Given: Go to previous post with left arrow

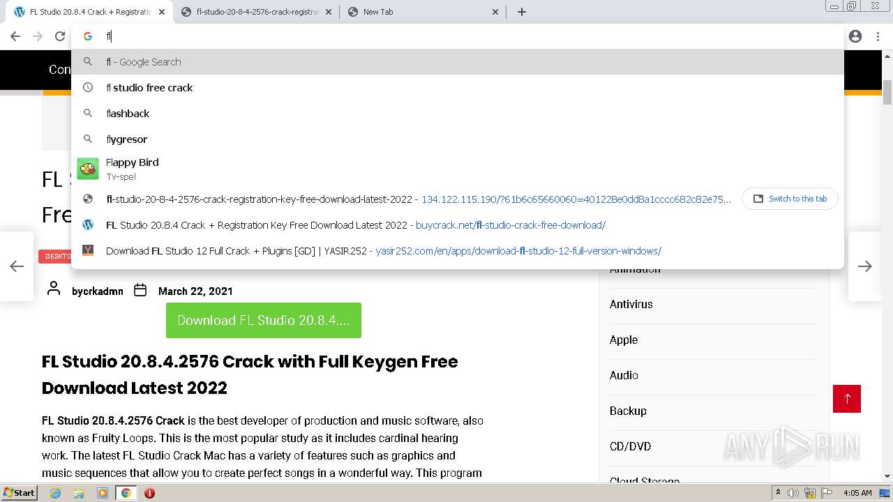Looking at the screenshot, I should click(x=17, y=266).
